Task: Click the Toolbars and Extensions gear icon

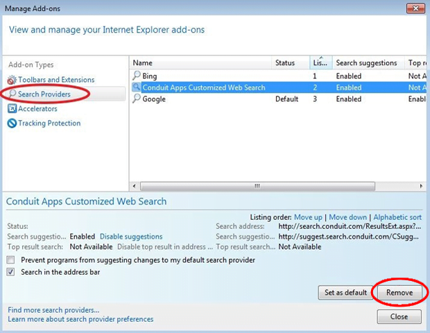Action: click(x=12, y=80)
